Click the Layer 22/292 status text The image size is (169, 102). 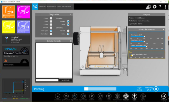pos(139,89)
